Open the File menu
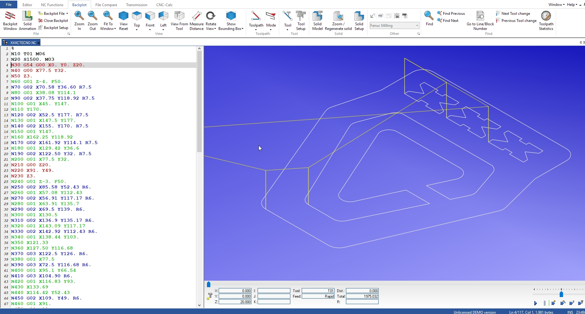The width and height of the screenshot is (585, 314). tap(9, 5)
